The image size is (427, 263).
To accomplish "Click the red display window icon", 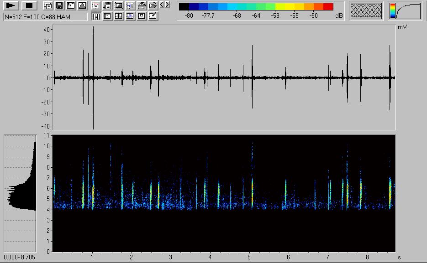I will pyautogui.click(x=96, y=6).
